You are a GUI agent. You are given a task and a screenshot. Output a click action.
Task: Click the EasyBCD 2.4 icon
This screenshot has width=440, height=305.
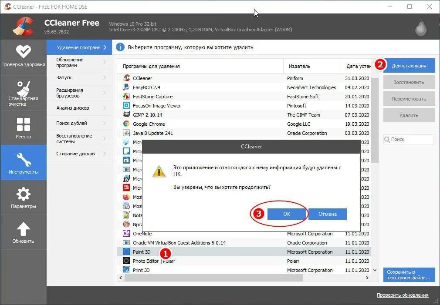[x=126, y=87]
